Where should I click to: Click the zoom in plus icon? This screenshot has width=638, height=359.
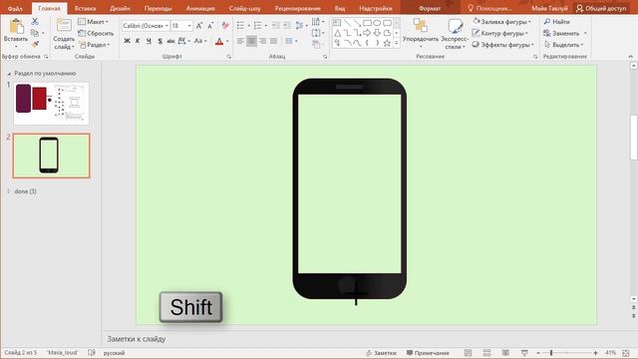coord(596,353)
